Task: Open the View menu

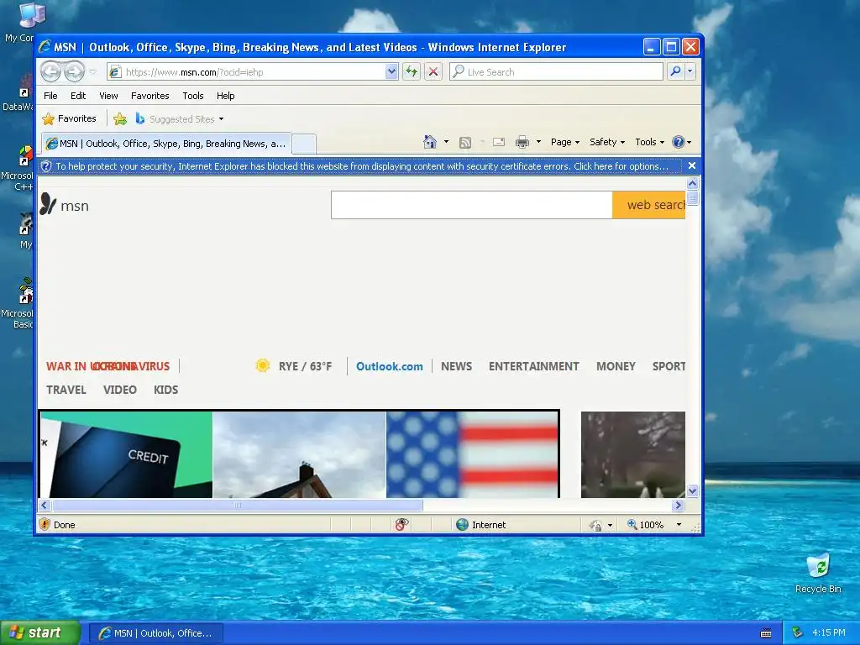Action: pos(108,96)
